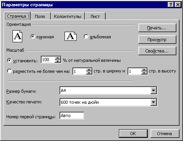Increase pages tall value with up arrow
Screen dimensions: 183x141
144,70
